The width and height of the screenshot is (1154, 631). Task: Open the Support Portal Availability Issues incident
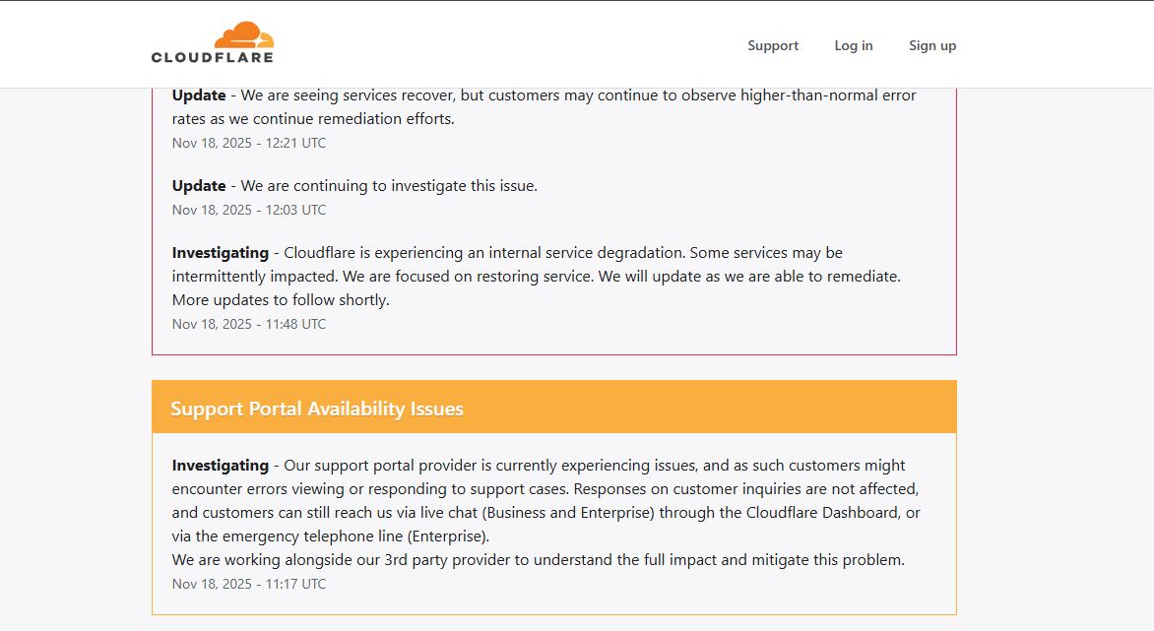[317, 409]
